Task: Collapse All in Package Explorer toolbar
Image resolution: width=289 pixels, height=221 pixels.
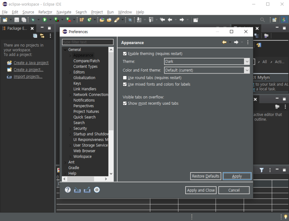Action: (x=35, y=36)
